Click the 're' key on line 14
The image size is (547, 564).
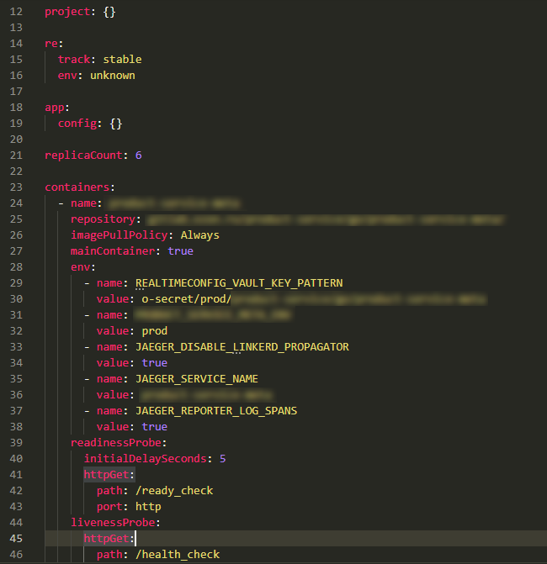pos(51,44)
